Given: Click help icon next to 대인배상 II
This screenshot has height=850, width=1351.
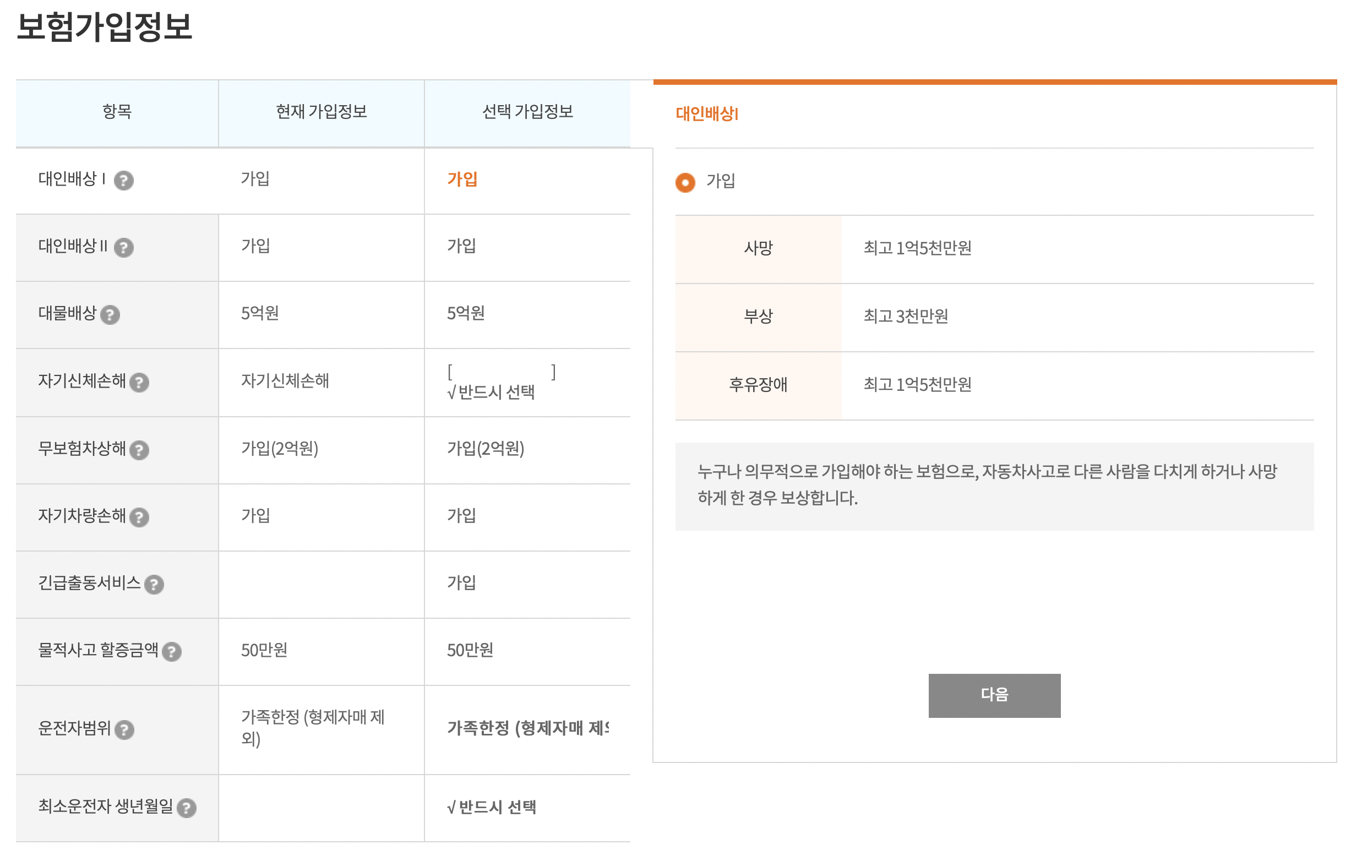Looking at the screenshot, I should [x=123, y=247].
